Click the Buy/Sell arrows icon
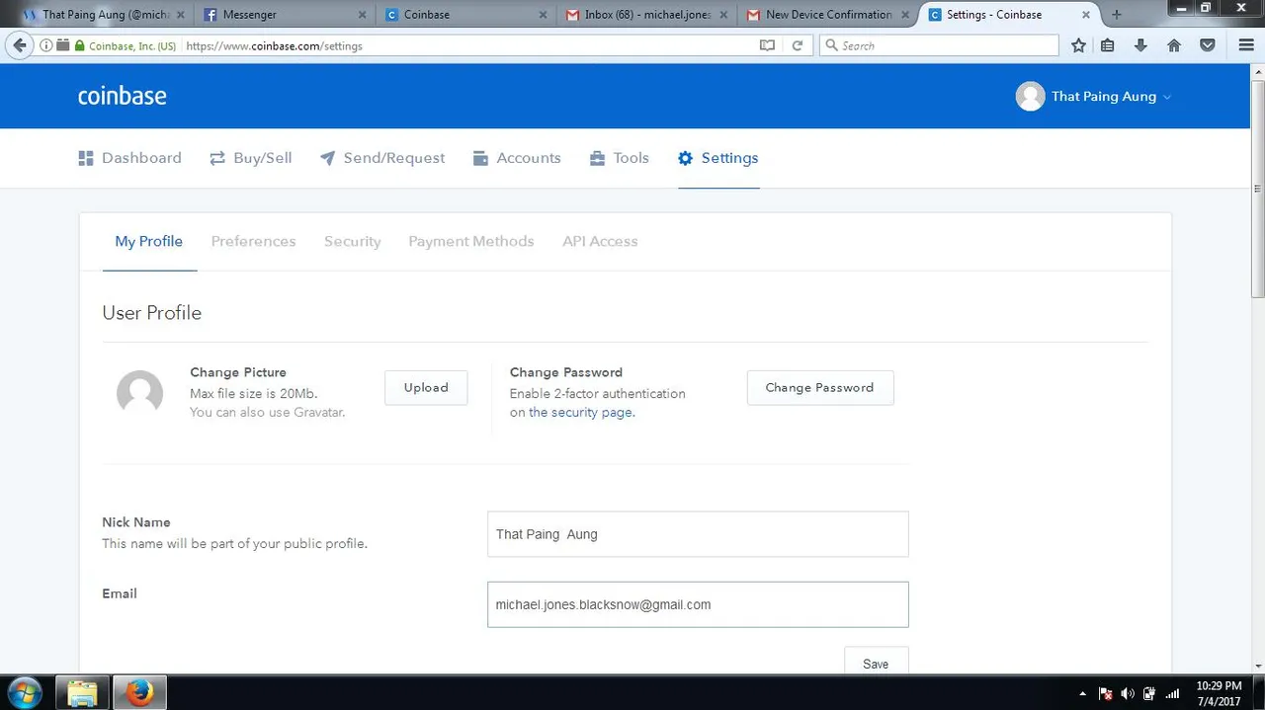1265x710 pixels. point(217,158)
